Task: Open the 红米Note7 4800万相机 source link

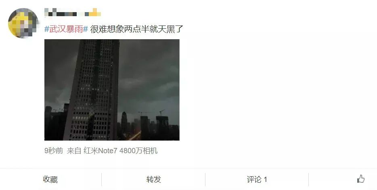Action: tap(120, 151)
